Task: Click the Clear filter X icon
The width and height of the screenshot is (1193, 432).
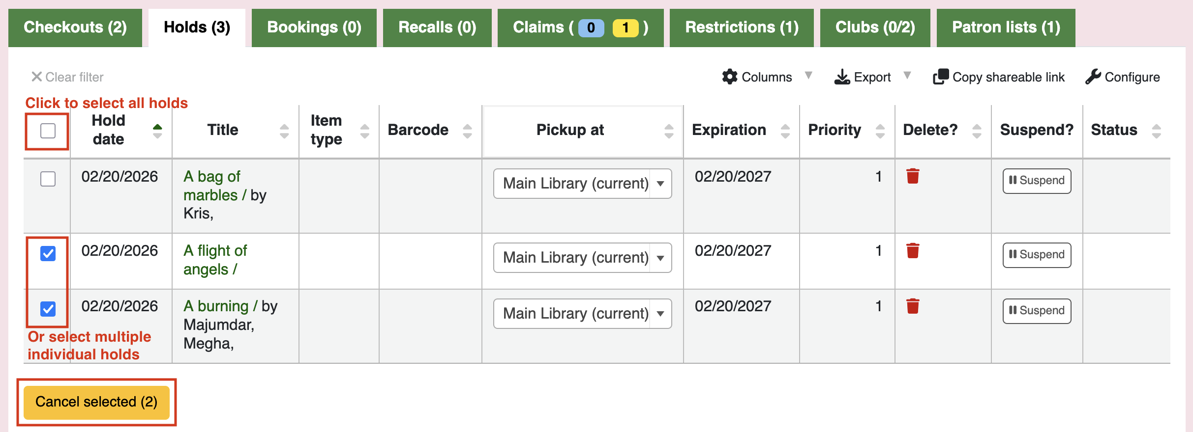Action: (x=36, y=77)
